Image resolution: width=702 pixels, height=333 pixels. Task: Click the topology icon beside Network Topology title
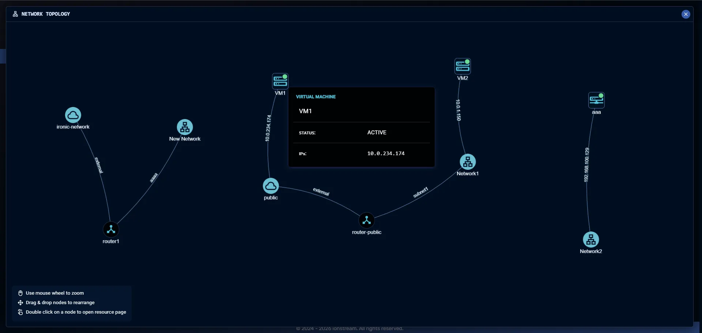point(15,14)
